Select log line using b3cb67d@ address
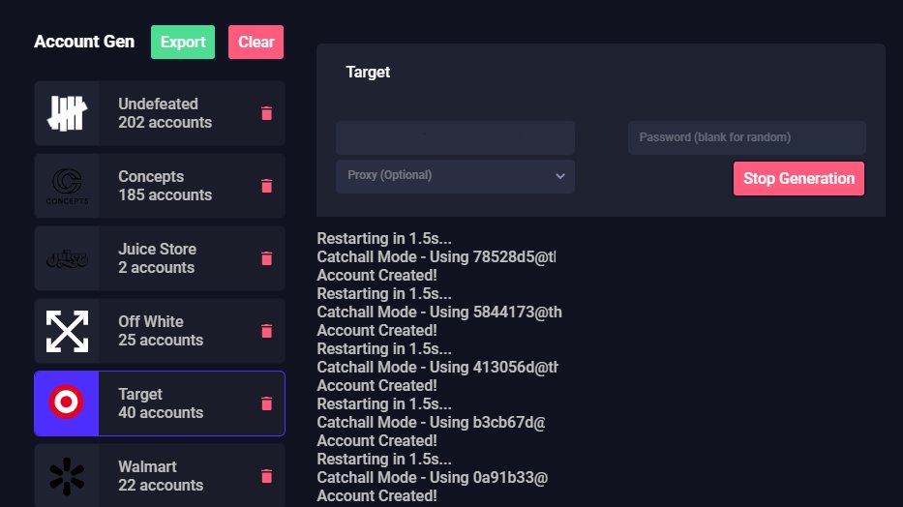The height and width of the screenshot is (507, 903). (431, 423)
